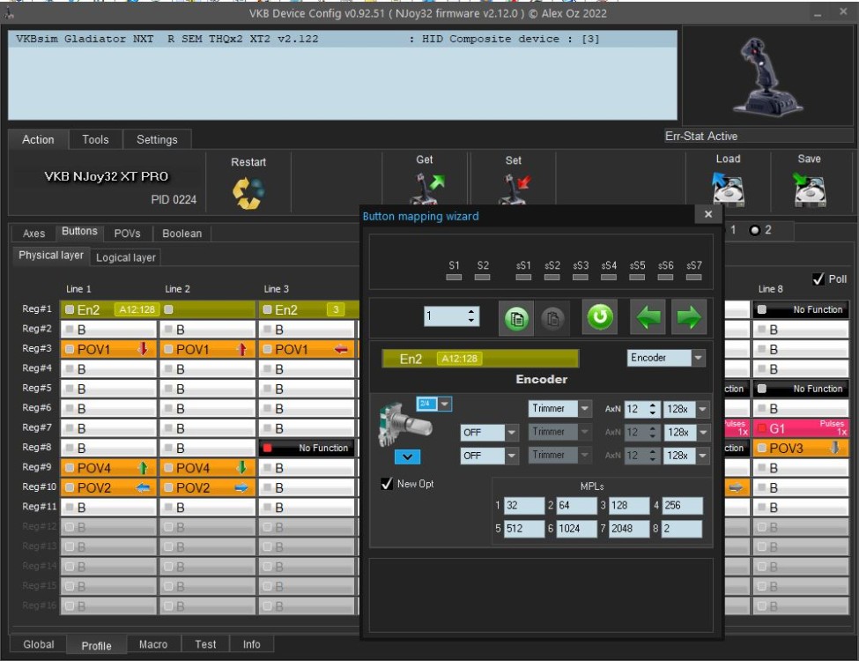The image size is (859, 661).
Task: Select the POV4 up cell in Line 1
Action: (x=109, y=468)
